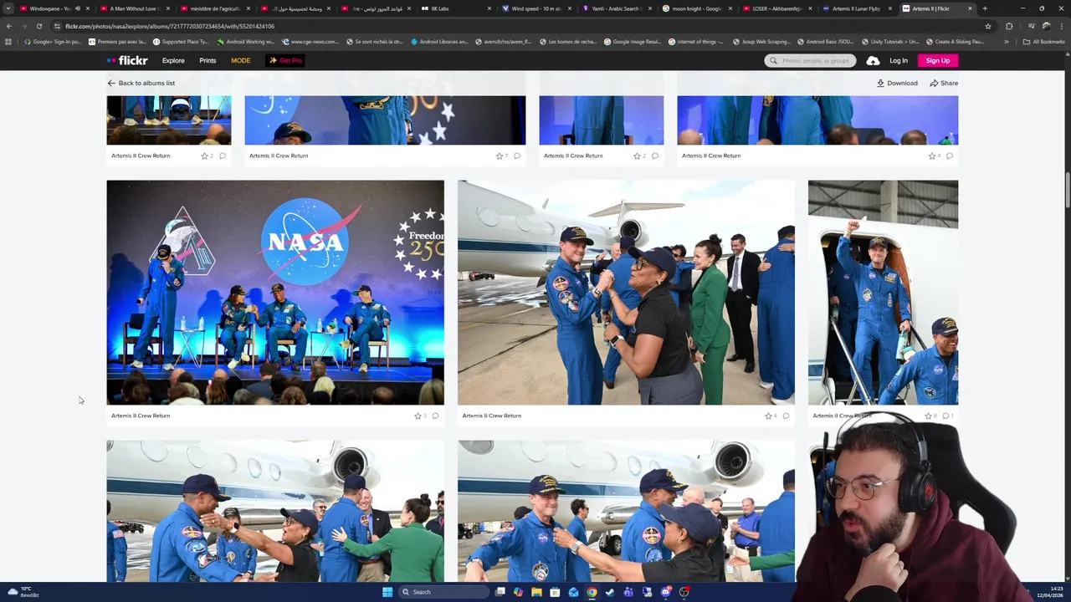Viewport: 1071px width, 602px height.
Task: Click the Flickr logo
Action: click(x=127, y=60)
